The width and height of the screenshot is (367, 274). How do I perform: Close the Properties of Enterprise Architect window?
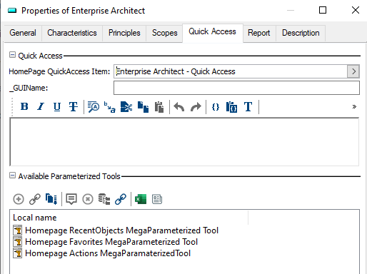pyautogui.click(x=356, y=10)
